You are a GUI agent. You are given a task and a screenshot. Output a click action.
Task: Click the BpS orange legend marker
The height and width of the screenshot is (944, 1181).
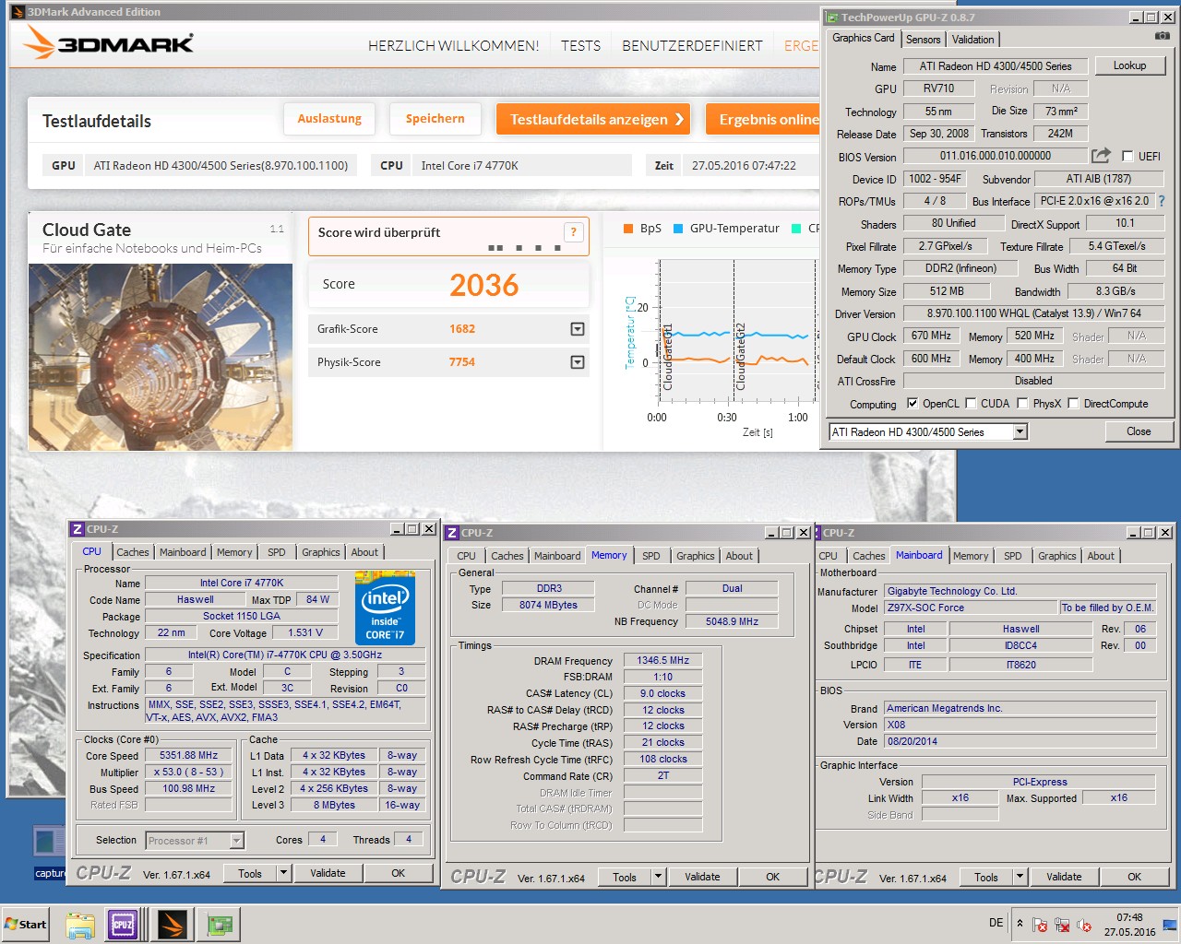click(x=629, y=229)
